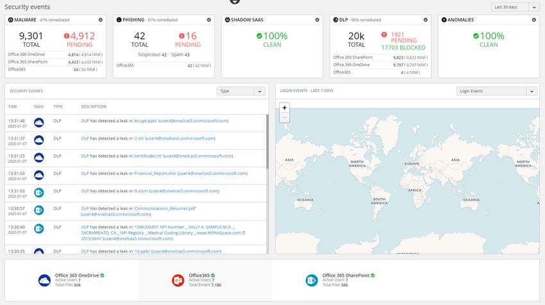Open the Anomalies card settings gear
Image resolution: width=545 pixels, height=305 pixels.
pyautogui.click(x=534, y=20)
